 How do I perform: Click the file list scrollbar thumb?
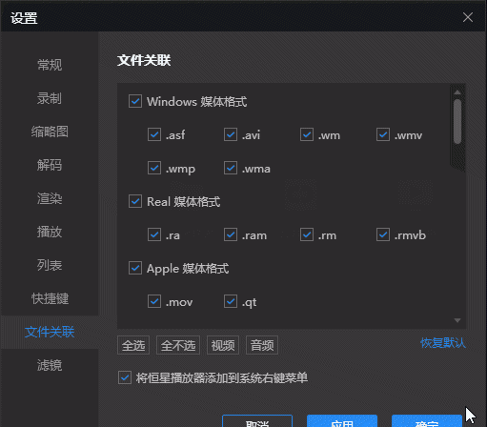click(457, 122)
